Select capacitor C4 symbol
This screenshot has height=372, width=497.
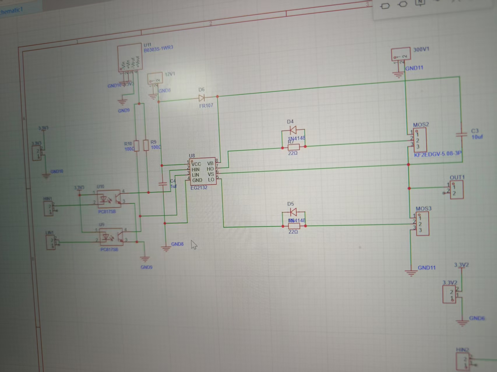(x=163, y=184)
